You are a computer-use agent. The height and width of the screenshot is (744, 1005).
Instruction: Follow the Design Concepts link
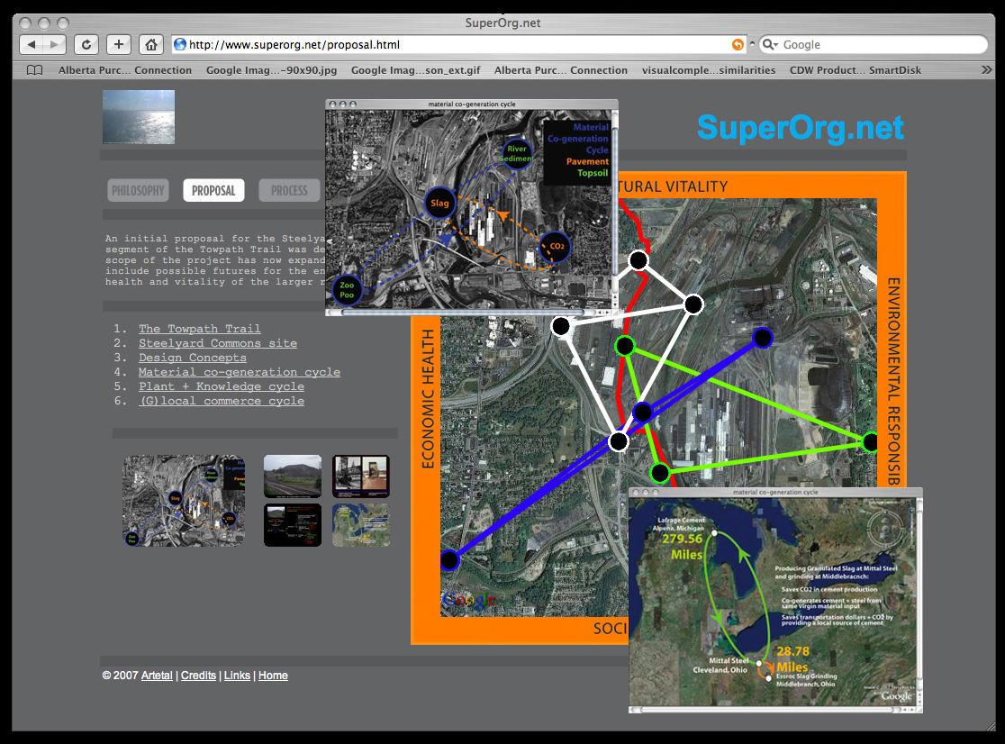tap(193, 358)
